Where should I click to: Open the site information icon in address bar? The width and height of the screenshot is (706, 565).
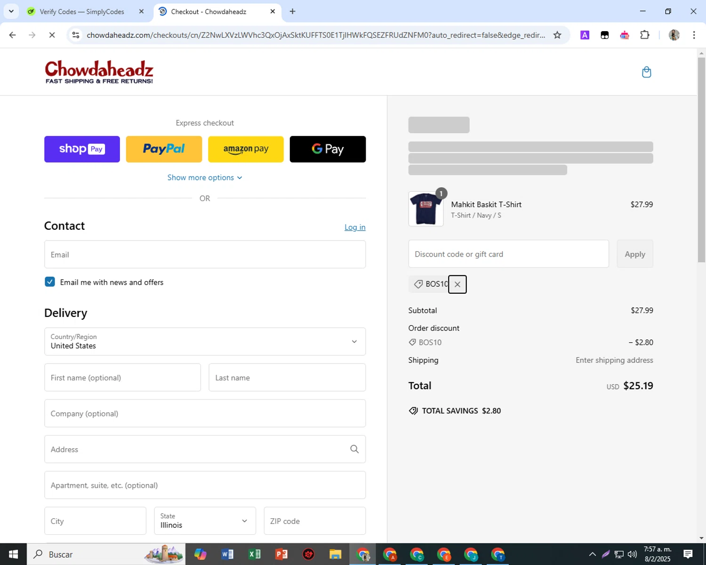pyautogui.click(x=76, y=35)
